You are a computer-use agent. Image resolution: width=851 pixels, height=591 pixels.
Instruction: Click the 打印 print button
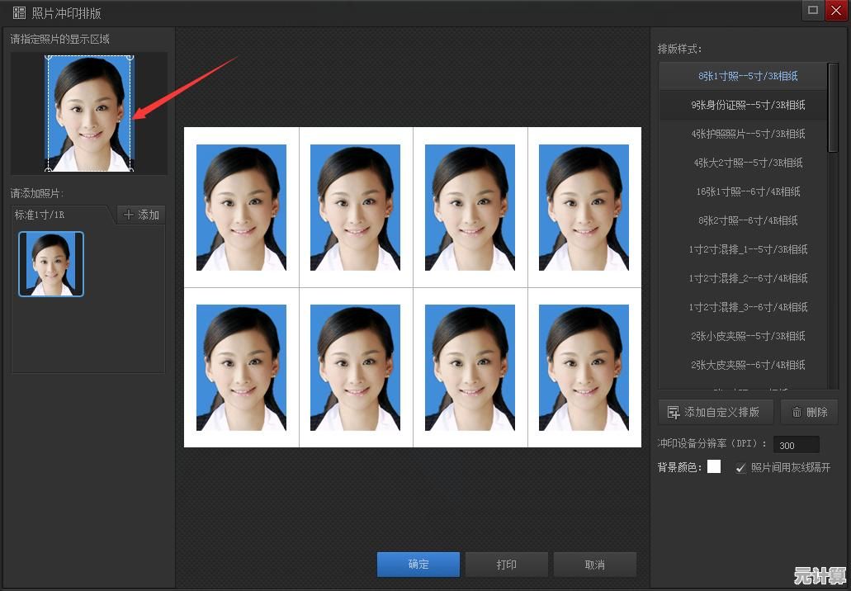pos(506,565)
